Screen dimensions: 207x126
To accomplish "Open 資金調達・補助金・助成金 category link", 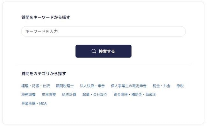I will coord(135,95).
